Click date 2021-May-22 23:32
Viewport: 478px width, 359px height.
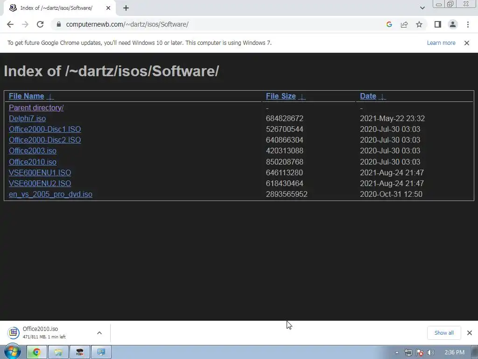[392, 118]
